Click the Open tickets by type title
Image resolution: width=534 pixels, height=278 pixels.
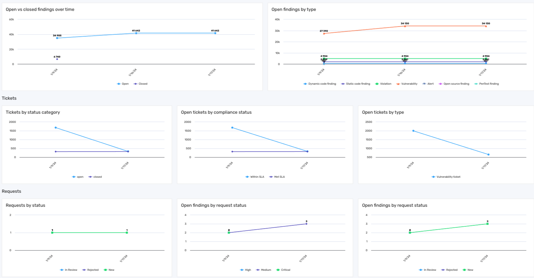pyautogui.click(x=383, y=112)
